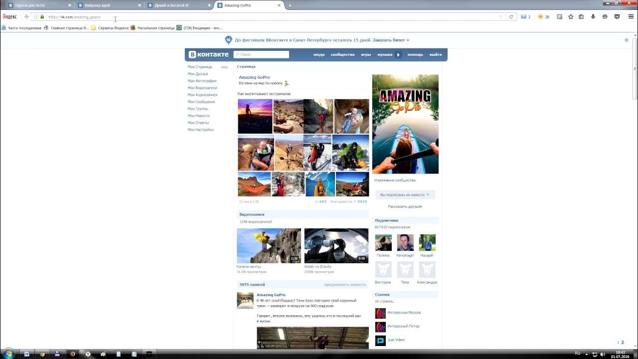Open 'люди' in VK header menu
Viewport: 638px width, 359px height.
(319, 55)
